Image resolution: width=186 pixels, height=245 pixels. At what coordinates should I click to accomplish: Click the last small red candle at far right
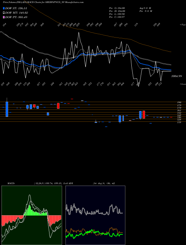click(171, 117)
